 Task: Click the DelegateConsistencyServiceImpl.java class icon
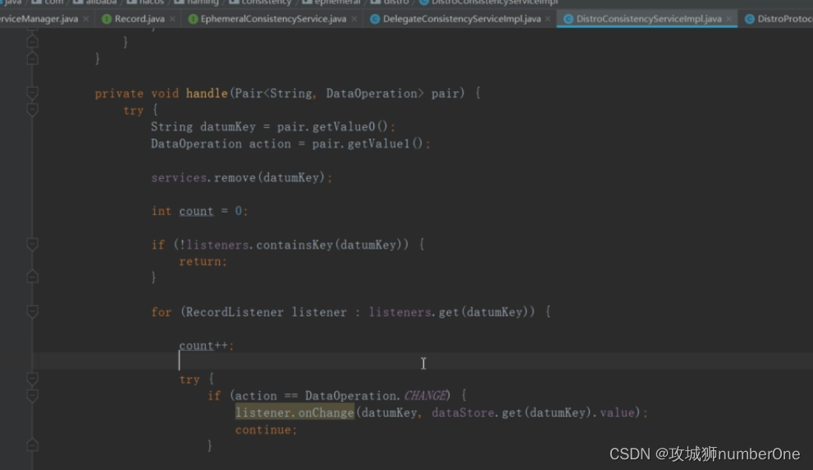coord(375,19)
